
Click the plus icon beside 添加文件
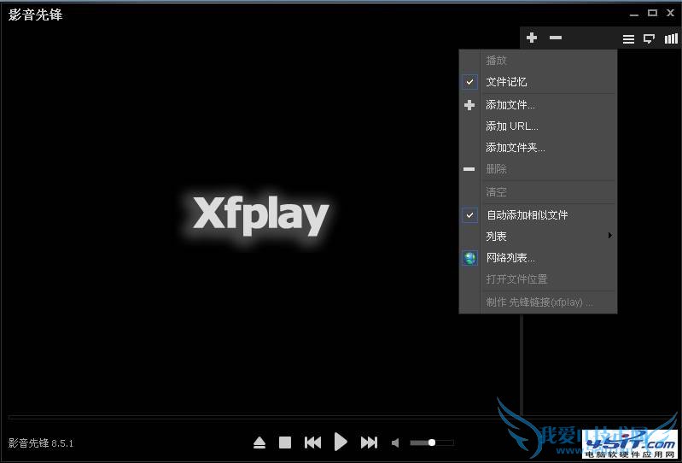(469, 105)
